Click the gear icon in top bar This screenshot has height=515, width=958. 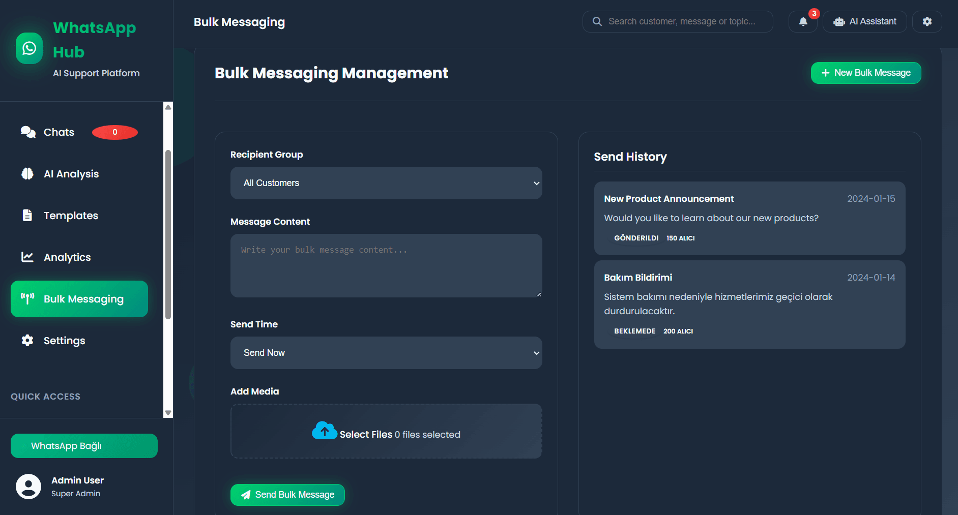[927, 21]
